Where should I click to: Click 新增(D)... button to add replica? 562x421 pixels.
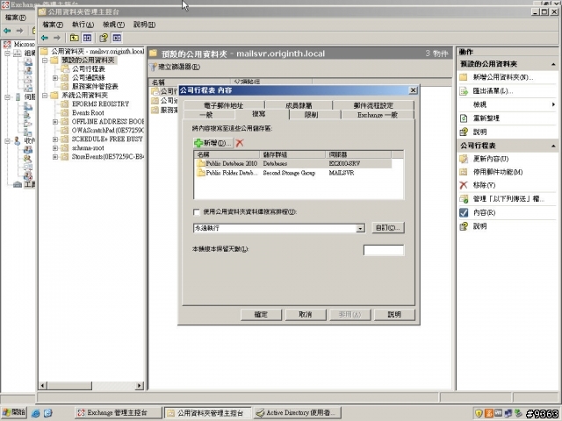click(213, 143)
